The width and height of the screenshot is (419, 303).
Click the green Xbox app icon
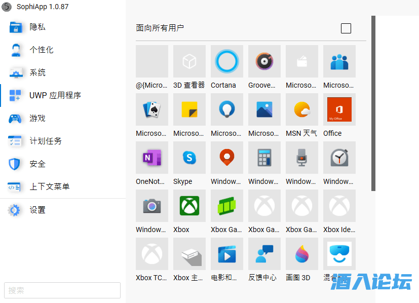[x=189, y=206]
